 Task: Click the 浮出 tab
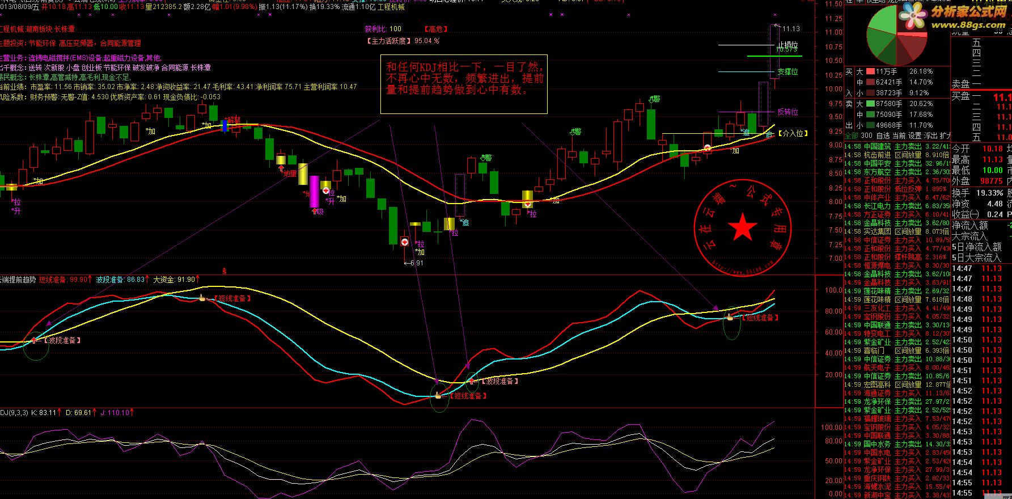tap(930, 136)
